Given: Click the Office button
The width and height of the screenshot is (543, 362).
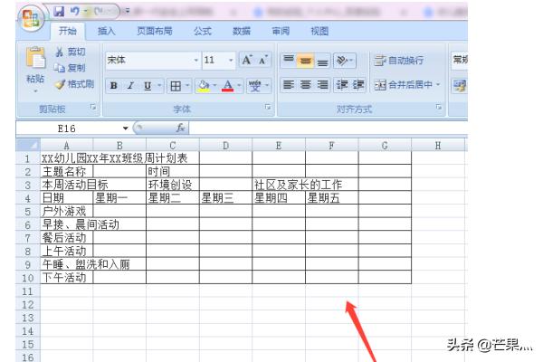Looking at the screenshot, I should (x=31, y=18).
